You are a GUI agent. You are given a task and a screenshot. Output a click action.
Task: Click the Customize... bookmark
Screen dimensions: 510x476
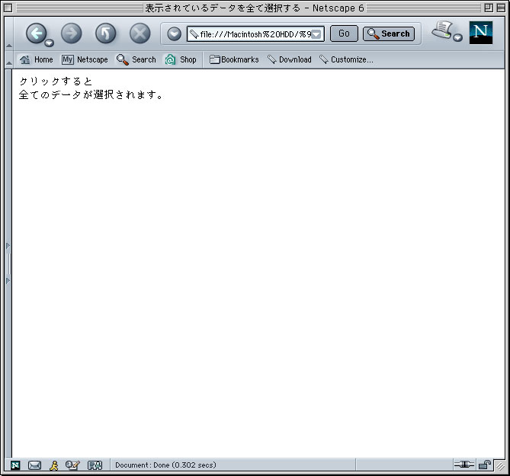(346, 59)
